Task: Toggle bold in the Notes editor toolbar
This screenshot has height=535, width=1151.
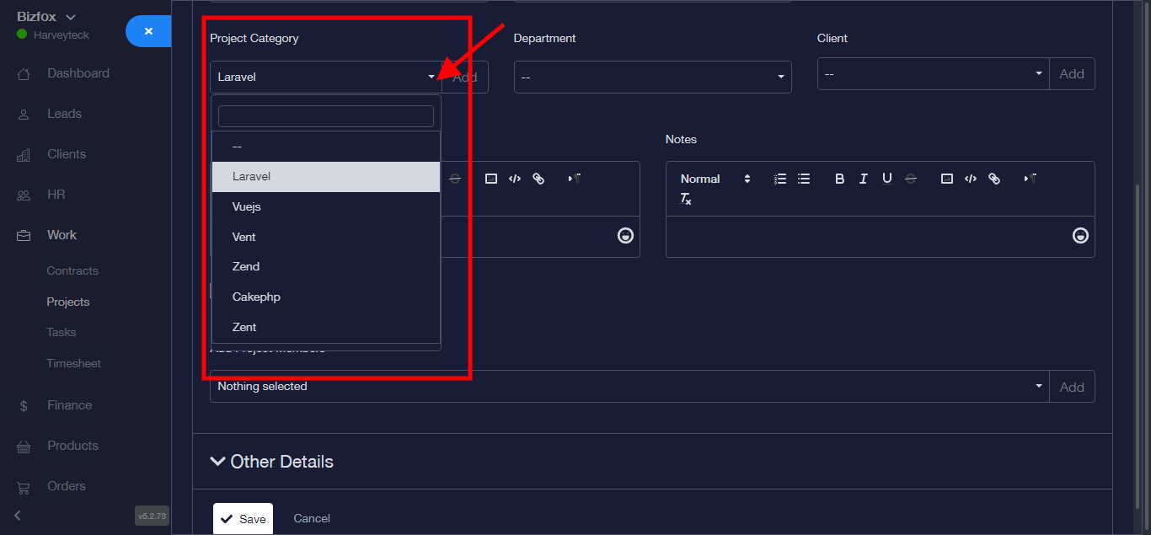Action: pos(839,179)
